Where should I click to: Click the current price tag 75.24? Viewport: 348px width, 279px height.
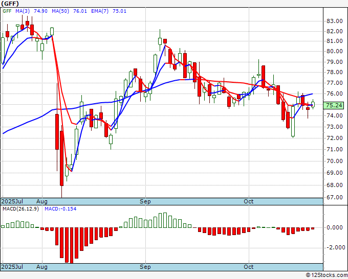tap(334, 105)
